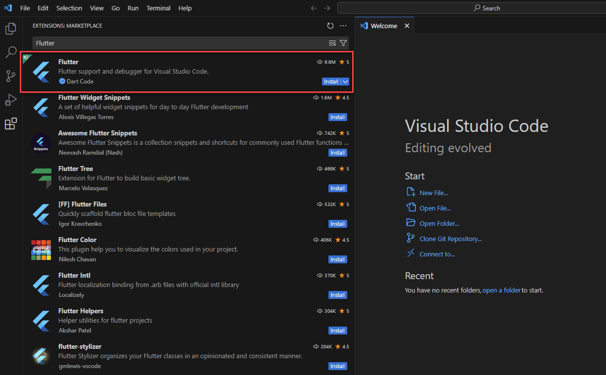Open the Terminal menu
The height and width of the screenshot is (375, 606).
click(x=158, y=8)
